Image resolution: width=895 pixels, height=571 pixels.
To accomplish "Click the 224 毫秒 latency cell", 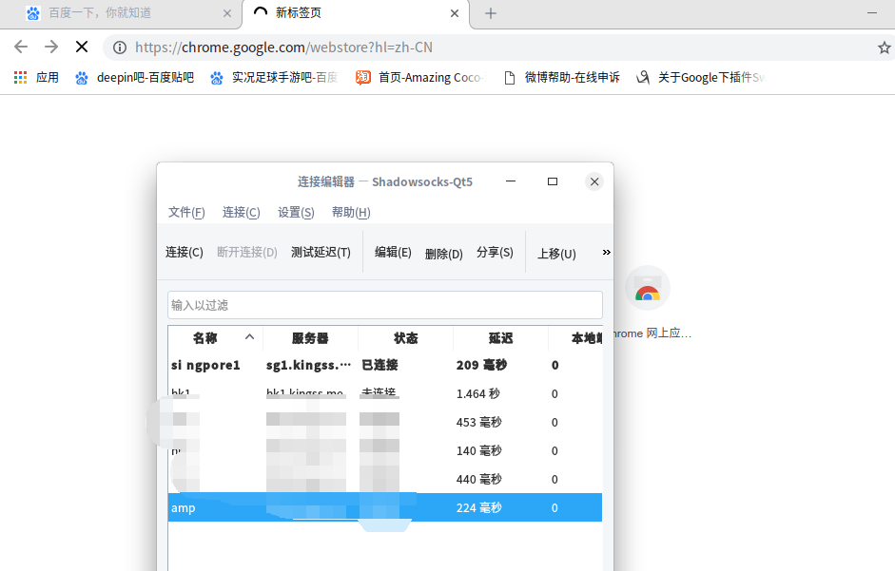I will 479,507.
